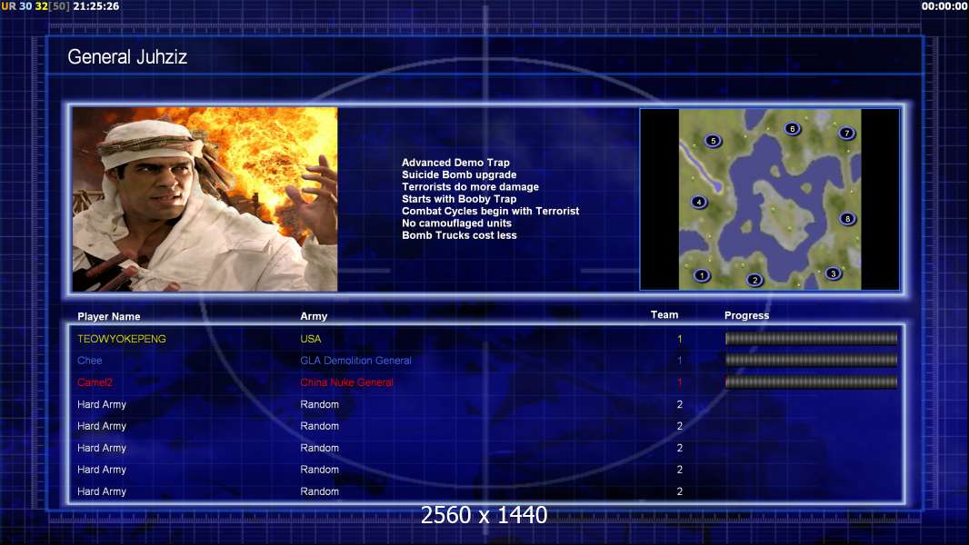
Task: Select start position marker 1 on map
Action: point(702,275)
